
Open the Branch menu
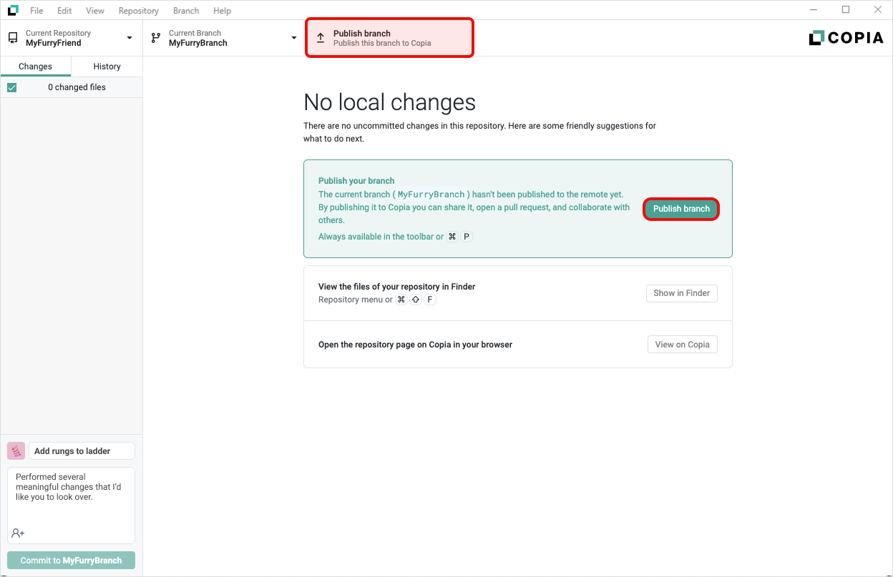(x=186, y=11)
